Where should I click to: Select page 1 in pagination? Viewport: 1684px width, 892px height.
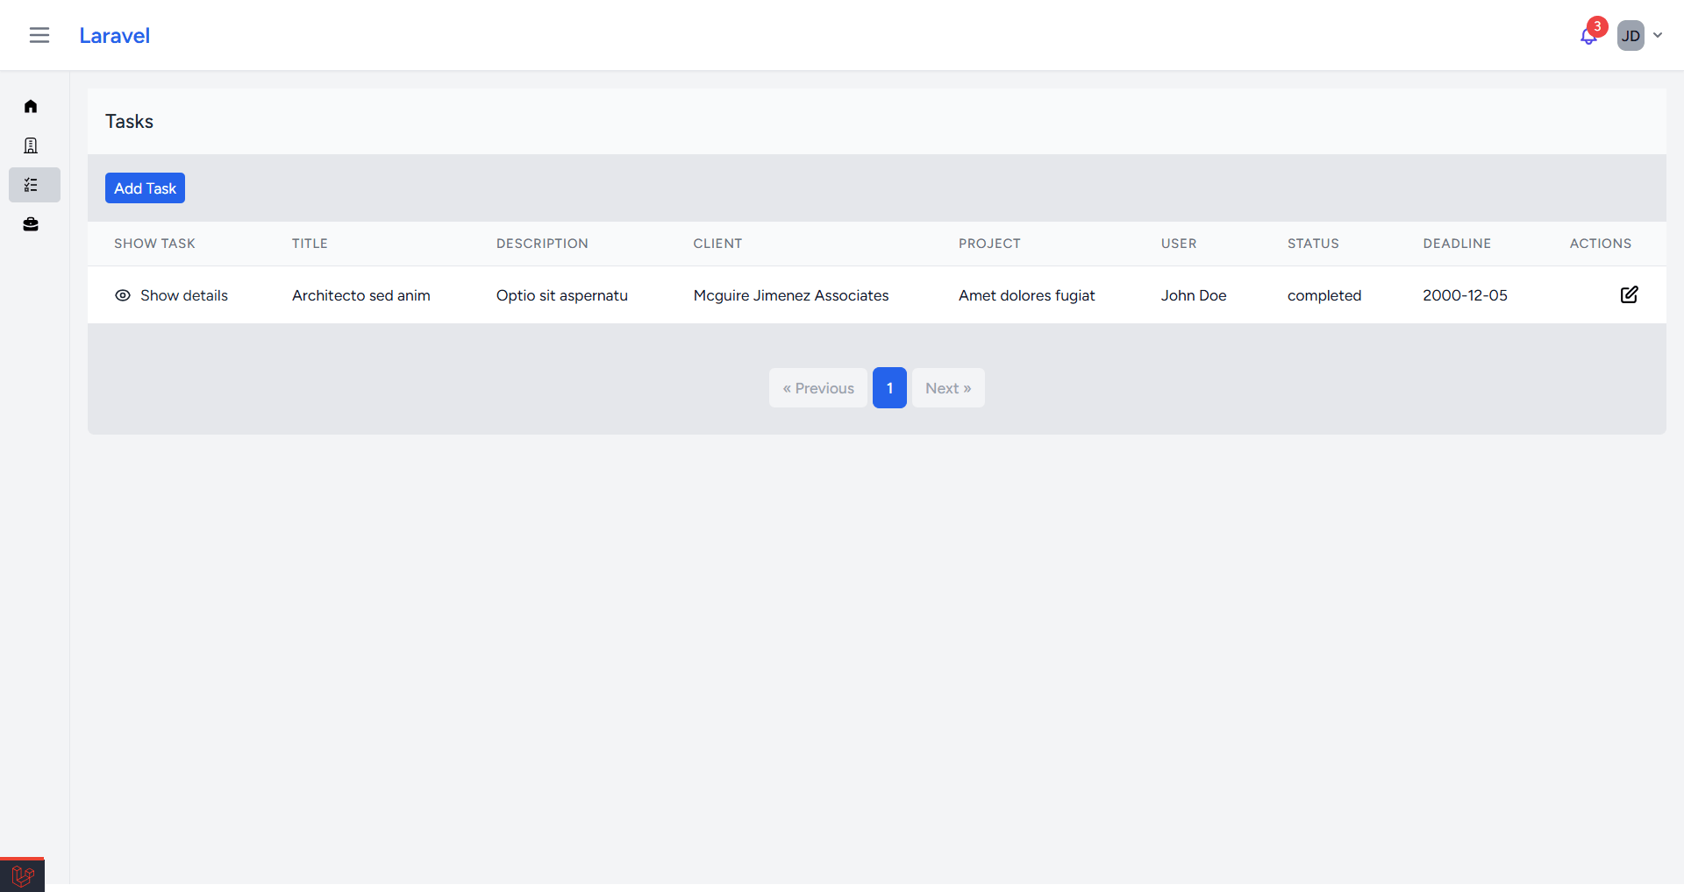pos(889,388)
